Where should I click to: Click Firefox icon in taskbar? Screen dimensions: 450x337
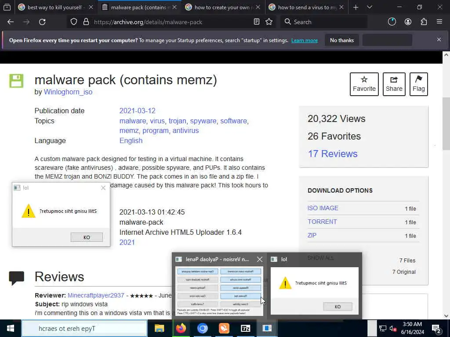181,328
